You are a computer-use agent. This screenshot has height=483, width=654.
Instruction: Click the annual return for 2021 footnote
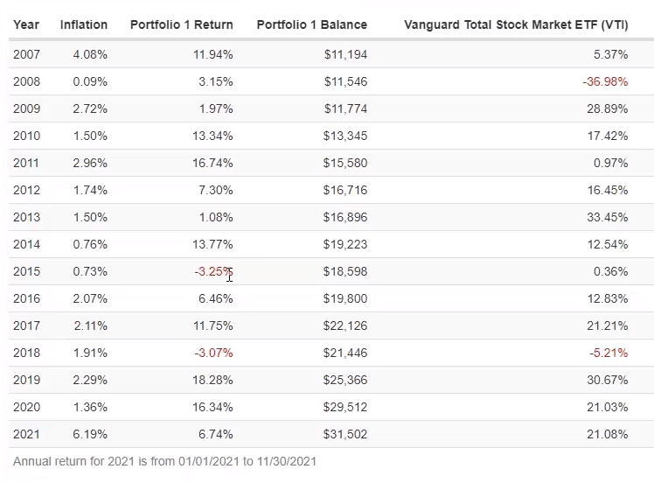pos(164,461)
